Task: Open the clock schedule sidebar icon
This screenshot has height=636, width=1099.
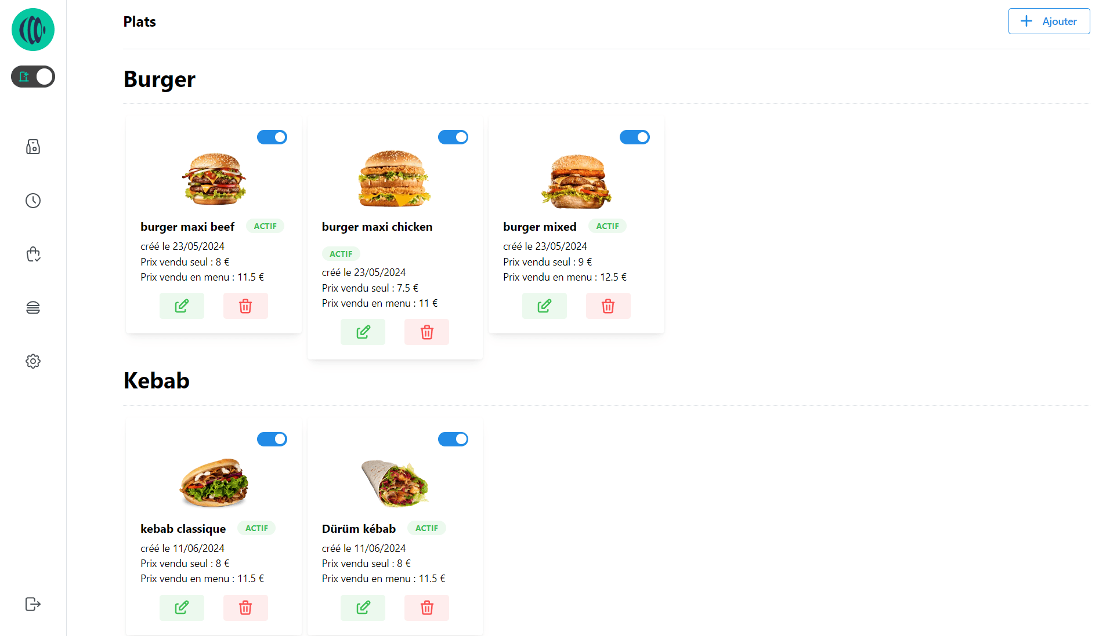Action: click(33, 201)
